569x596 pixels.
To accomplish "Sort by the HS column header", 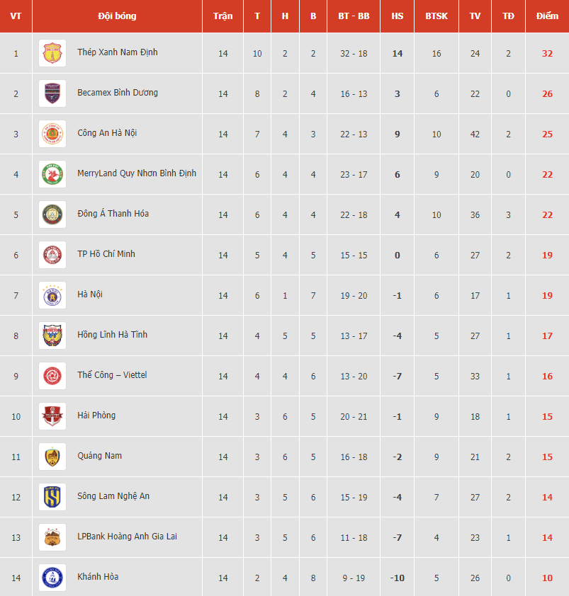I will (397, 16).
